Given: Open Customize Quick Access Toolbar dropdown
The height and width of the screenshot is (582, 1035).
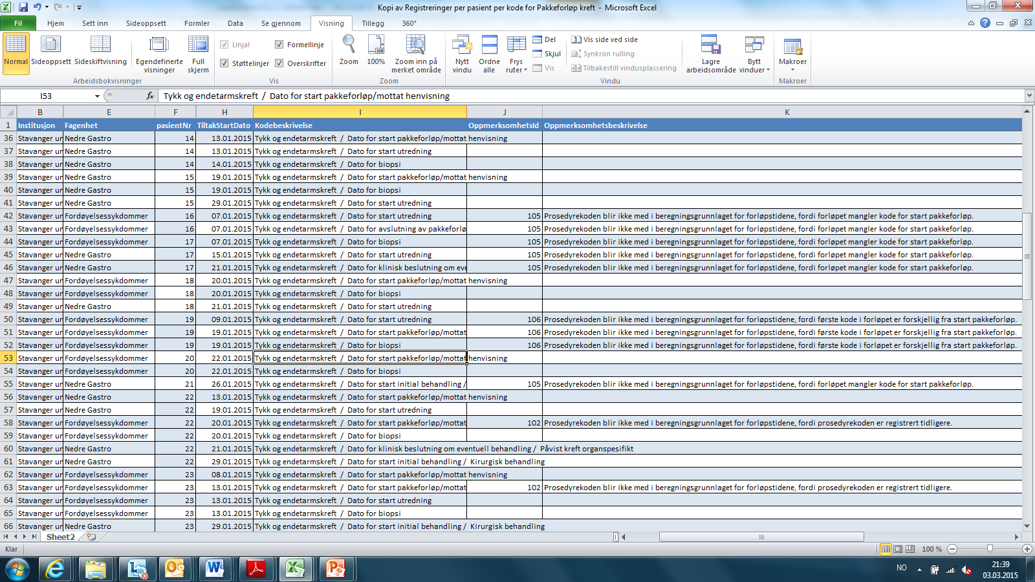Looking at the screenshot, I should pyautogui.click(x=79, y=8).
